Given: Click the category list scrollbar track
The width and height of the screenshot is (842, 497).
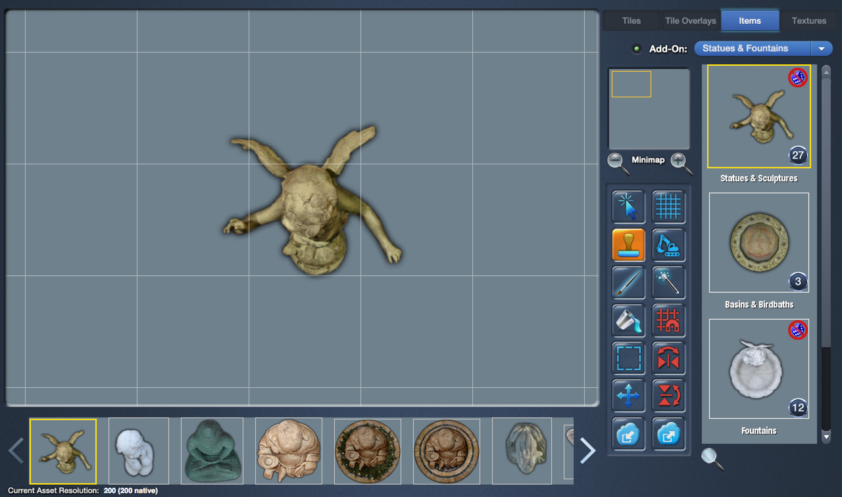Looking at the screenshot, I should click(x=826, y=253).
